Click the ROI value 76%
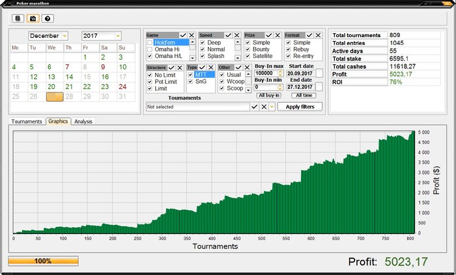Screen dimensions: 456x275 coord(395,82)
